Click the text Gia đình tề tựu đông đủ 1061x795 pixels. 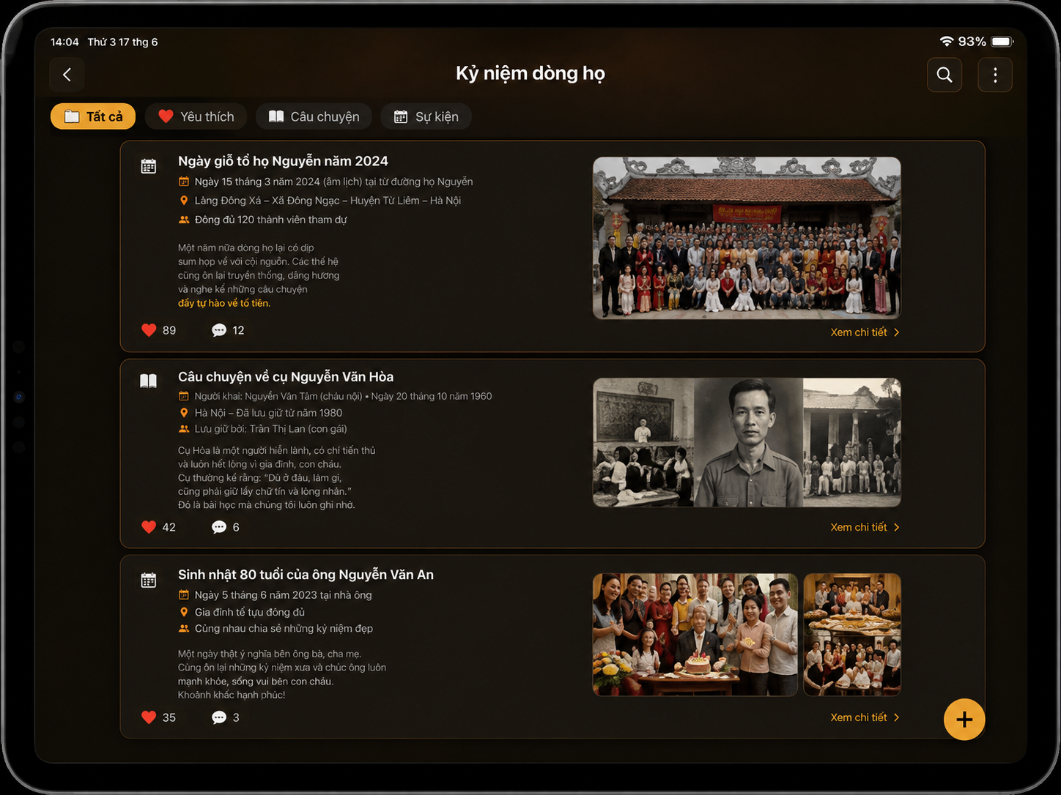[250, 612]
